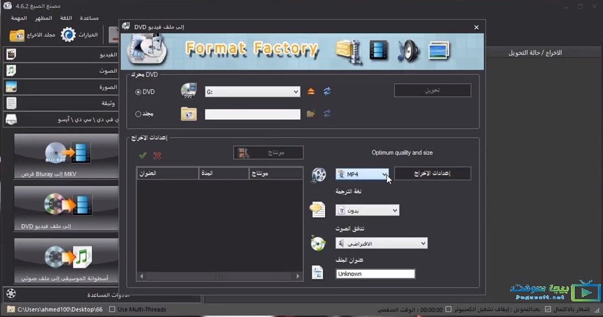603x317 pixels.
Task: Click the file title document icon
Action: [x=317, y=273]
